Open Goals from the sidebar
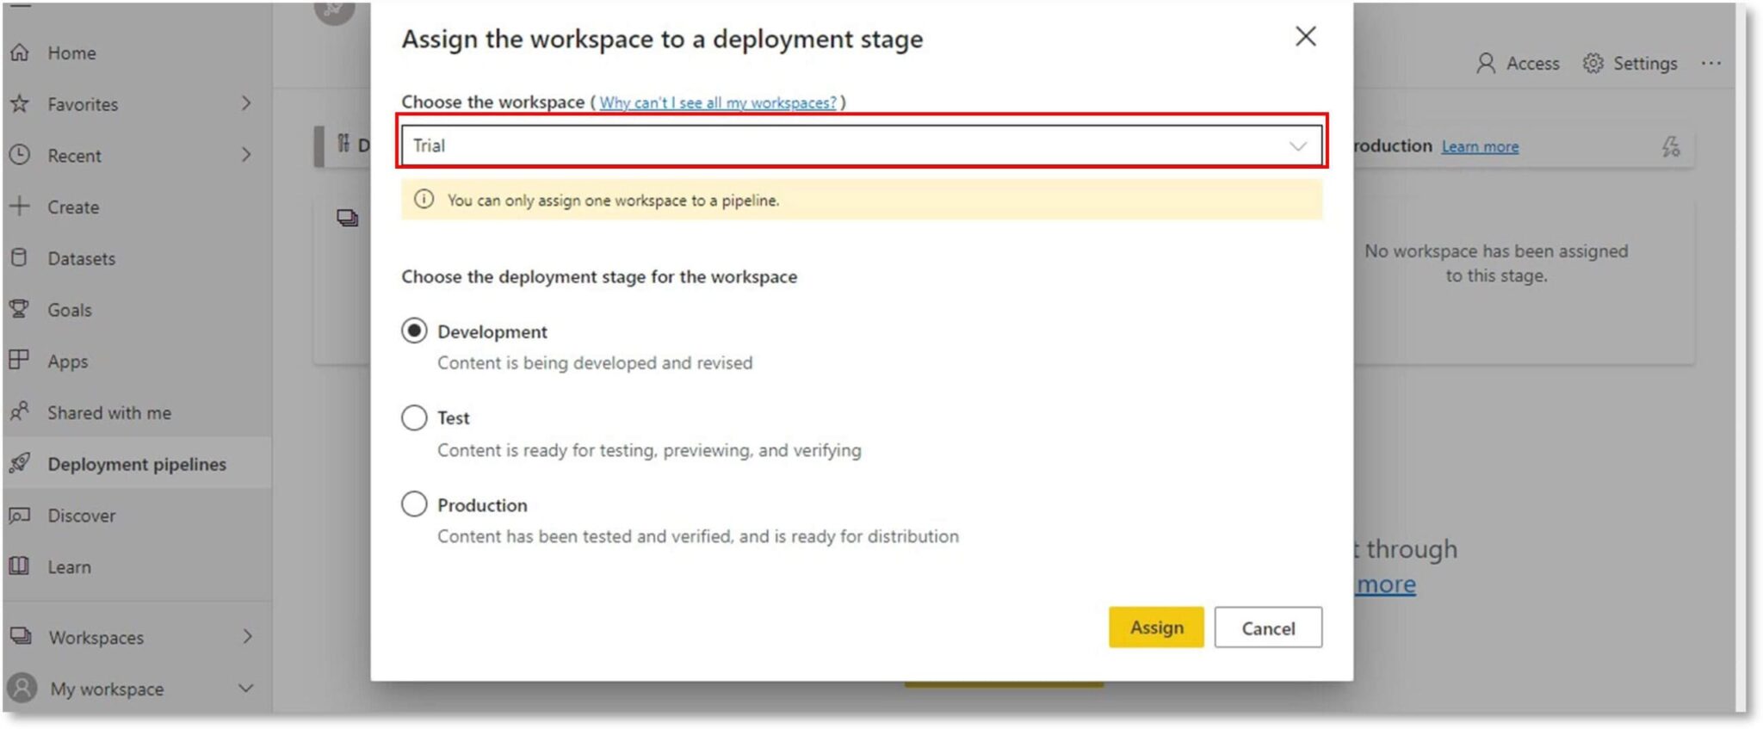Screen dimensions: 1763x729 70,310
